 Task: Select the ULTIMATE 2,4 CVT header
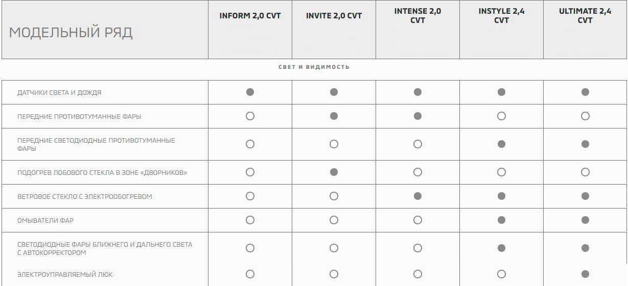point(585,15)
